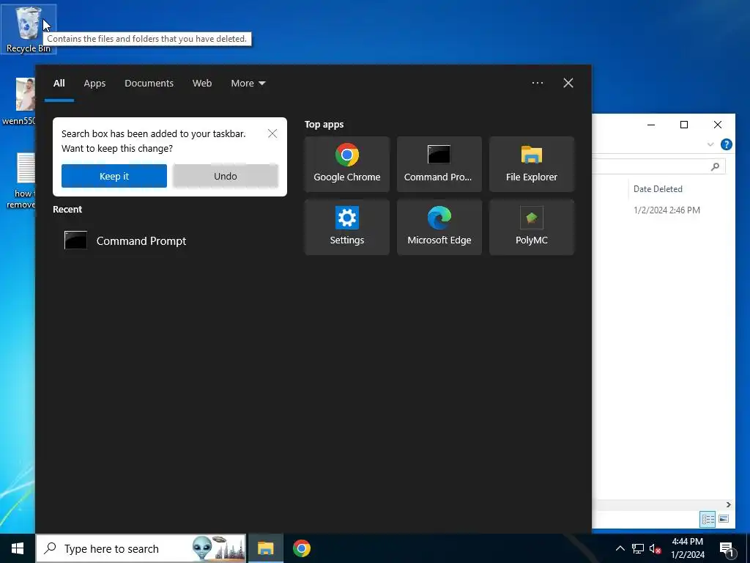Switch to details view in Recycle Bin window
The height and width of the screenshot is (563, 750).
(x=708, y=519)
